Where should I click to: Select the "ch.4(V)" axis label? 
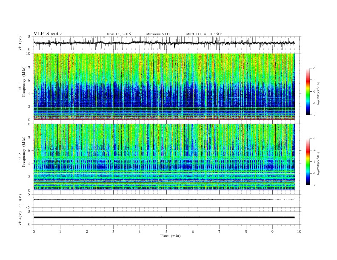(x=20, y=218)
